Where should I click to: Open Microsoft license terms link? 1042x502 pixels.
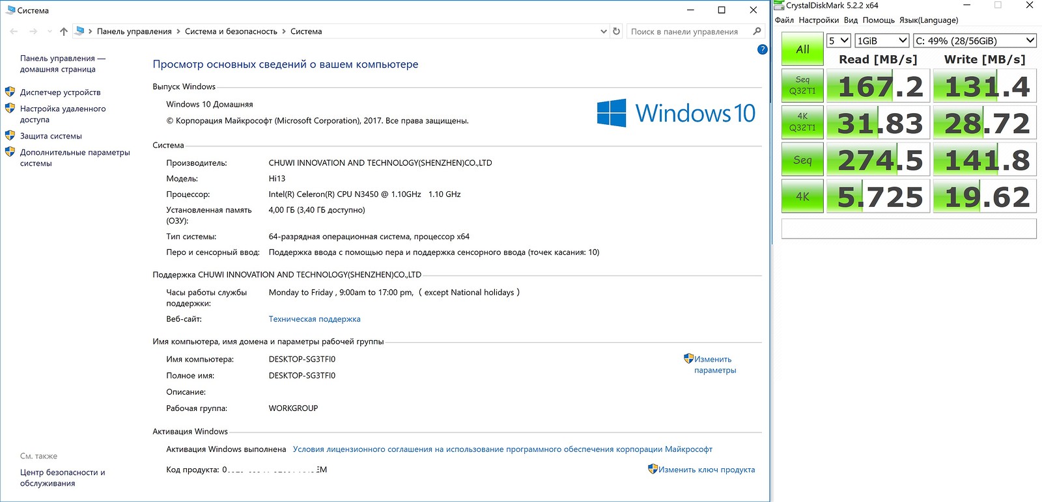click(x=503, y=449)
